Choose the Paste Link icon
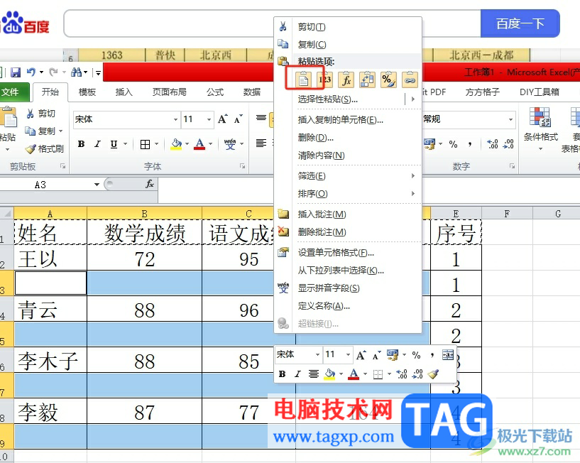The width and height of the screenshot is (580, 463). coord(410,80)
